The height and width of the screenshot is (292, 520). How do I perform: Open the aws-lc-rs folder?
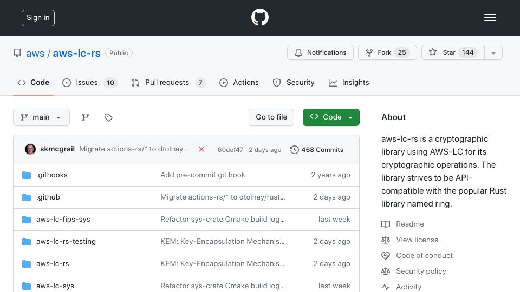coord(53,263)
